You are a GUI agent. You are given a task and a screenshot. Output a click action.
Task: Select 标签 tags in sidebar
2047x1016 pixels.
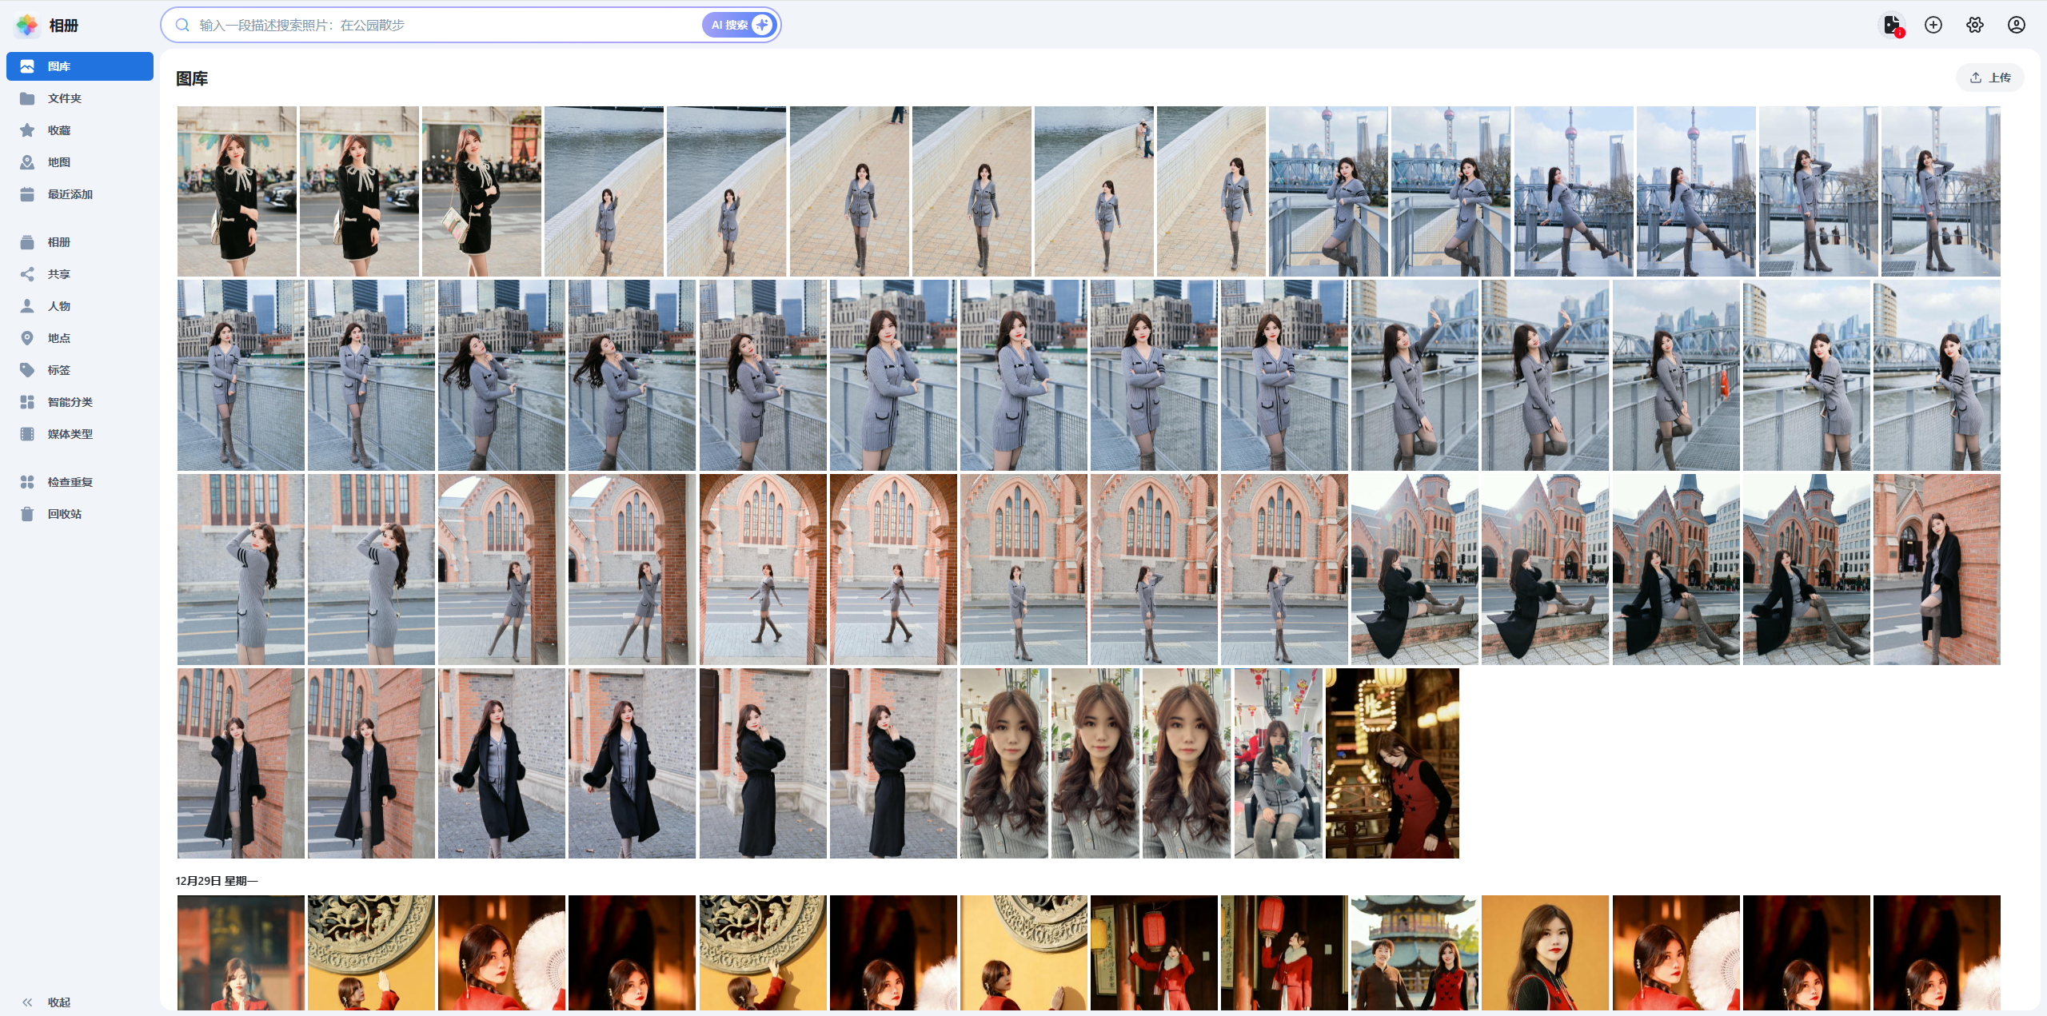tap(59, 370)
